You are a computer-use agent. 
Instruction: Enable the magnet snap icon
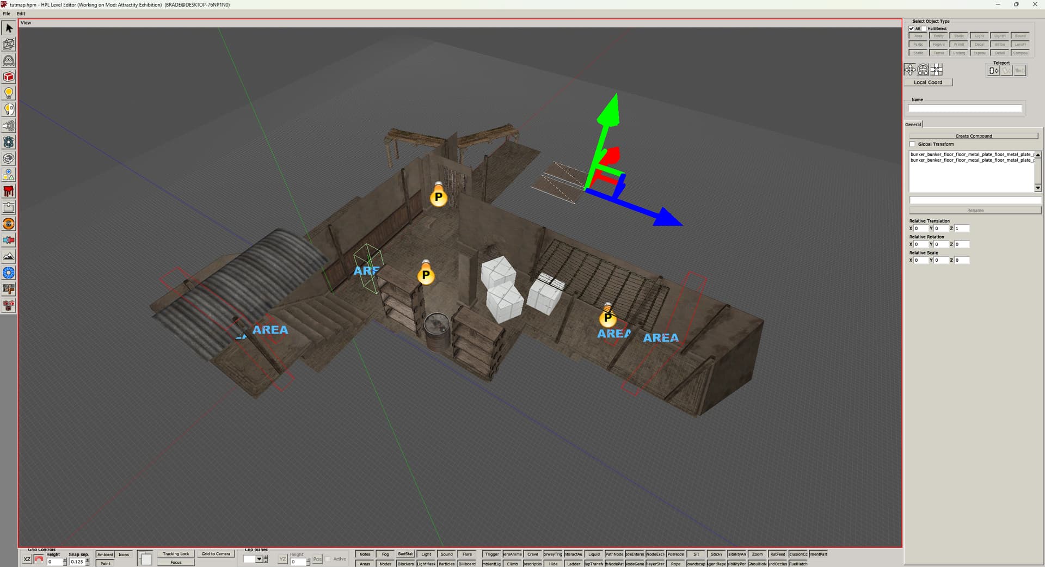[x=39, y=559]
